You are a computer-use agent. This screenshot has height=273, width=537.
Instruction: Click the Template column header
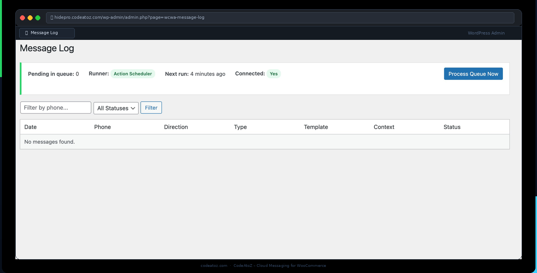[x=316, y=127]
